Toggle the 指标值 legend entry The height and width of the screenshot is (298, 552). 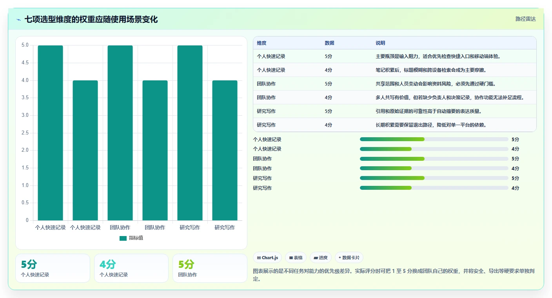tap(131, 238)
